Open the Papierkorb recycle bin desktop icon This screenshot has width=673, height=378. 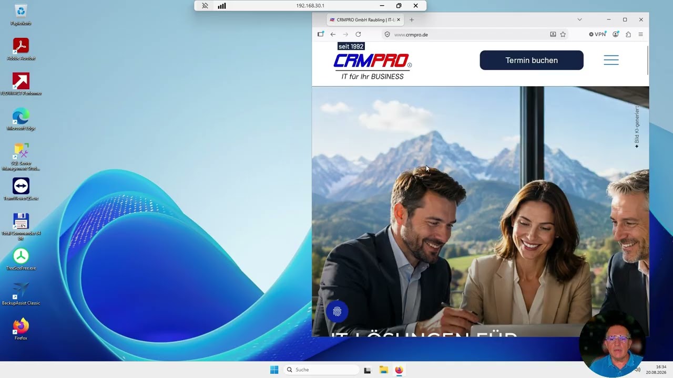tap(21, 15)
